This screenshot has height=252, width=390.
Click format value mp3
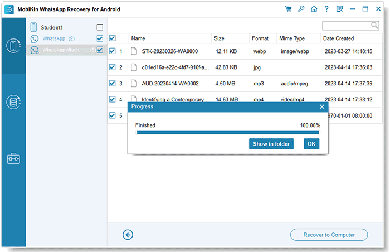[259, 84]
